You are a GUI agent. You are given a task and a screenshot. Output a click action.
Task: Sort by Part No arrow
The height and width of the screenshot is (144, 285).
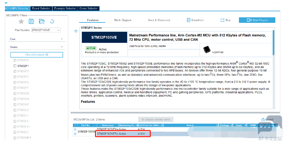(x=92, y=125)
